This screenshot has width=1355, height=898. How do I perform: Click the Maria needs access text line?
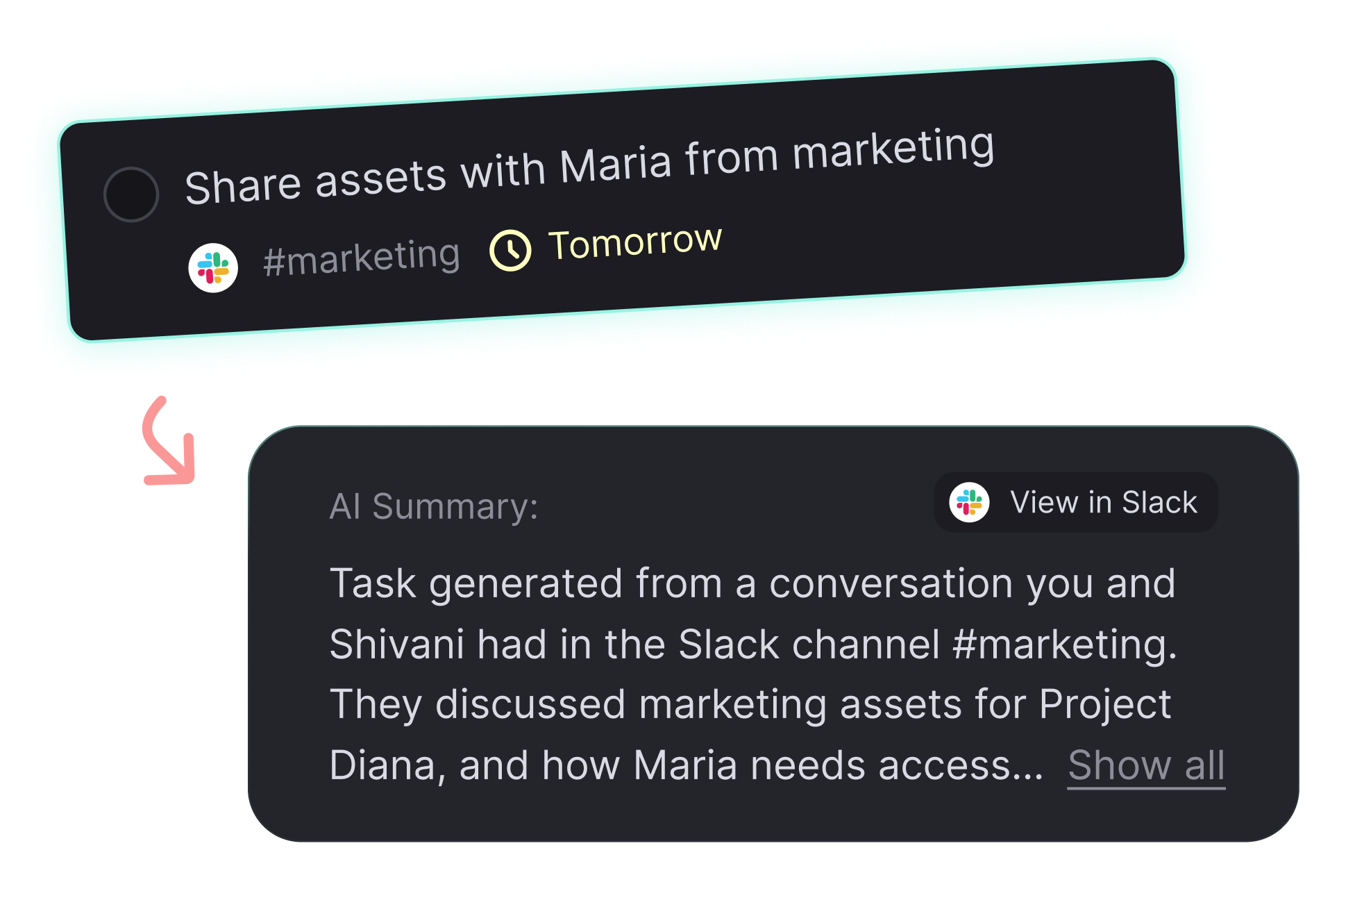(x=687, y=765)
